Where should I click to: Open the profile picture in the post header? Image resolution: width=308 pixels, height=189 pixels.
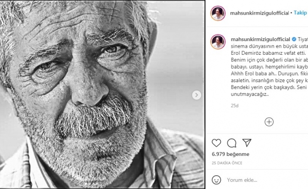[x=217, y=13]
